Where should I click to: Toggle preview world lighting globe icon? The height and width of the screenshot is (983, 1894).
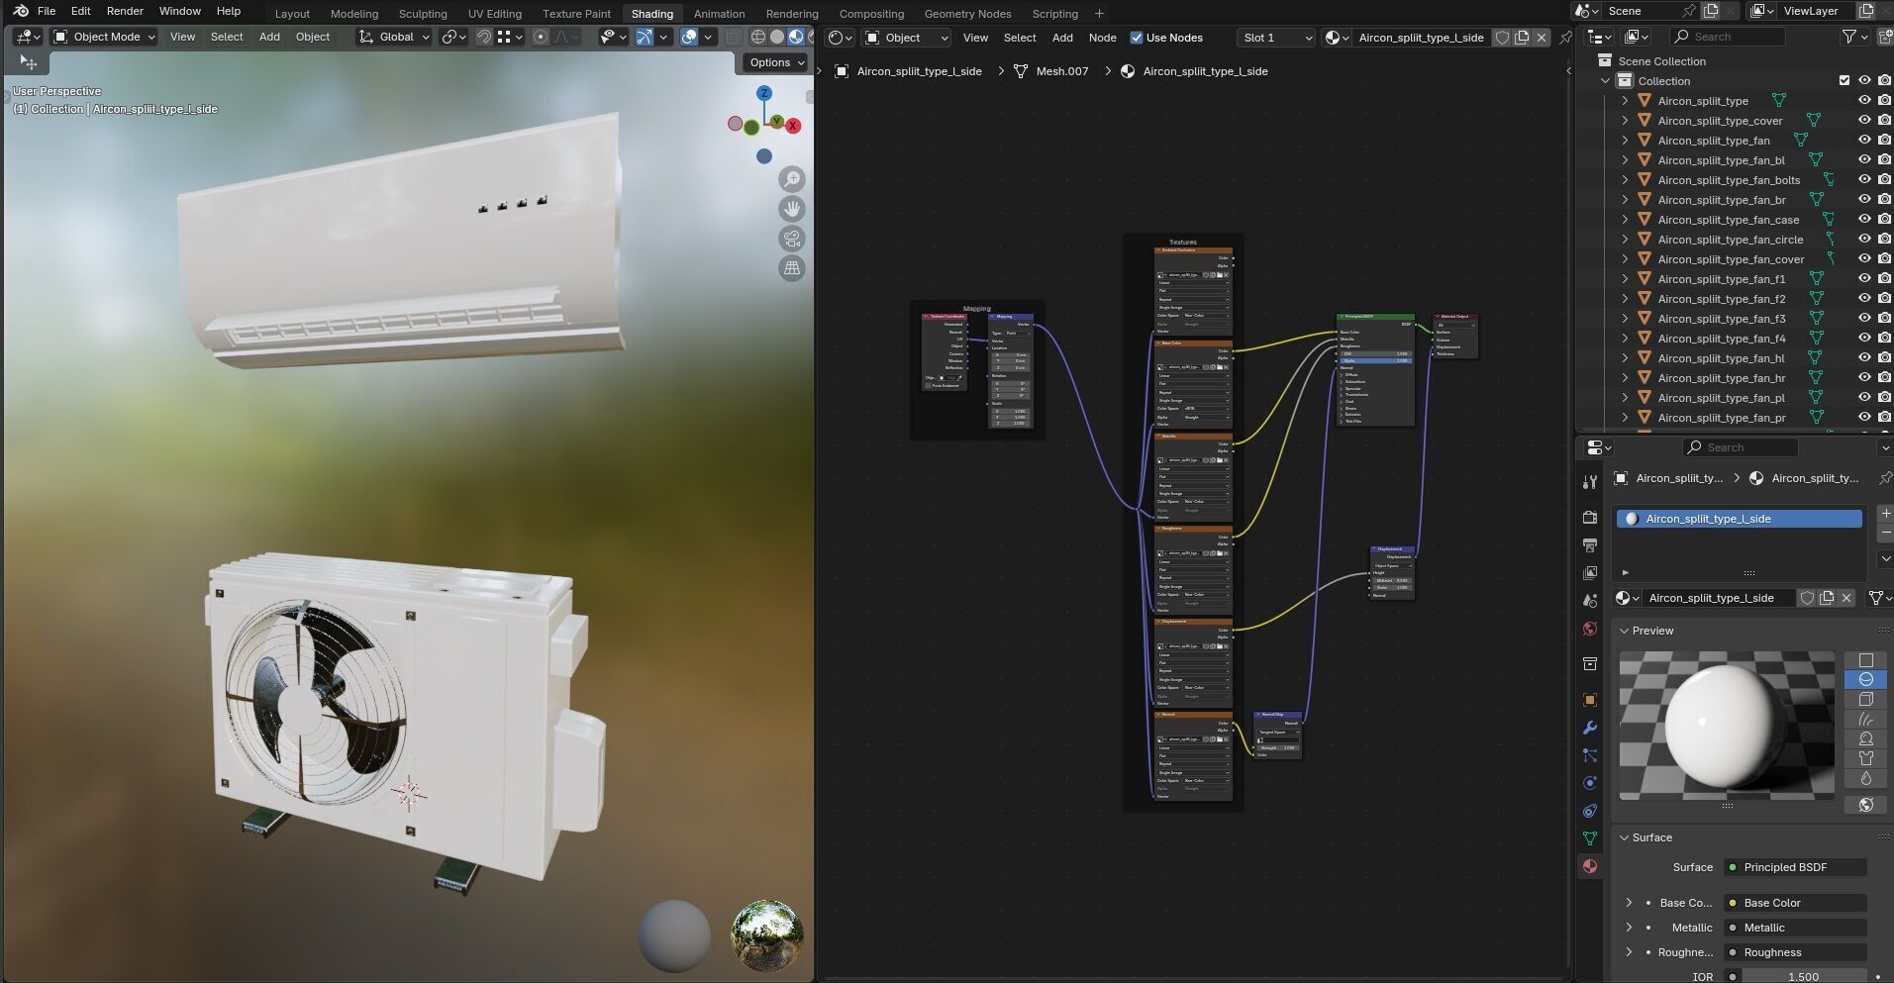click(1865, 805)
